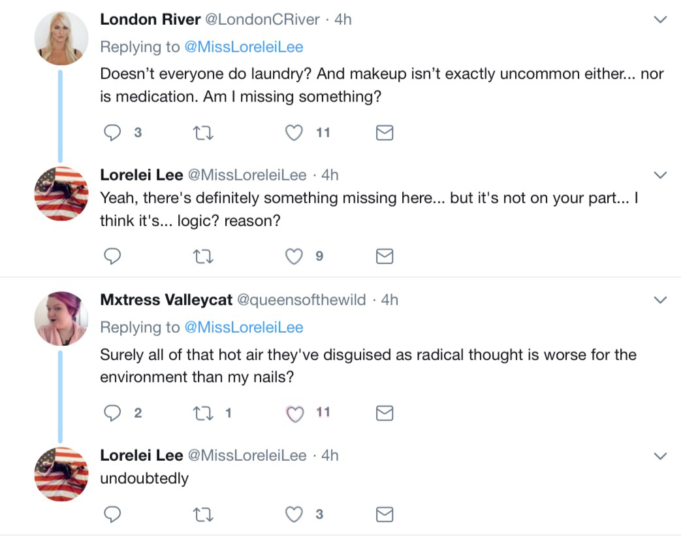Open @MissLoreleiLee link under London River
The image size is (681, 536).
[x=244, y=46]
